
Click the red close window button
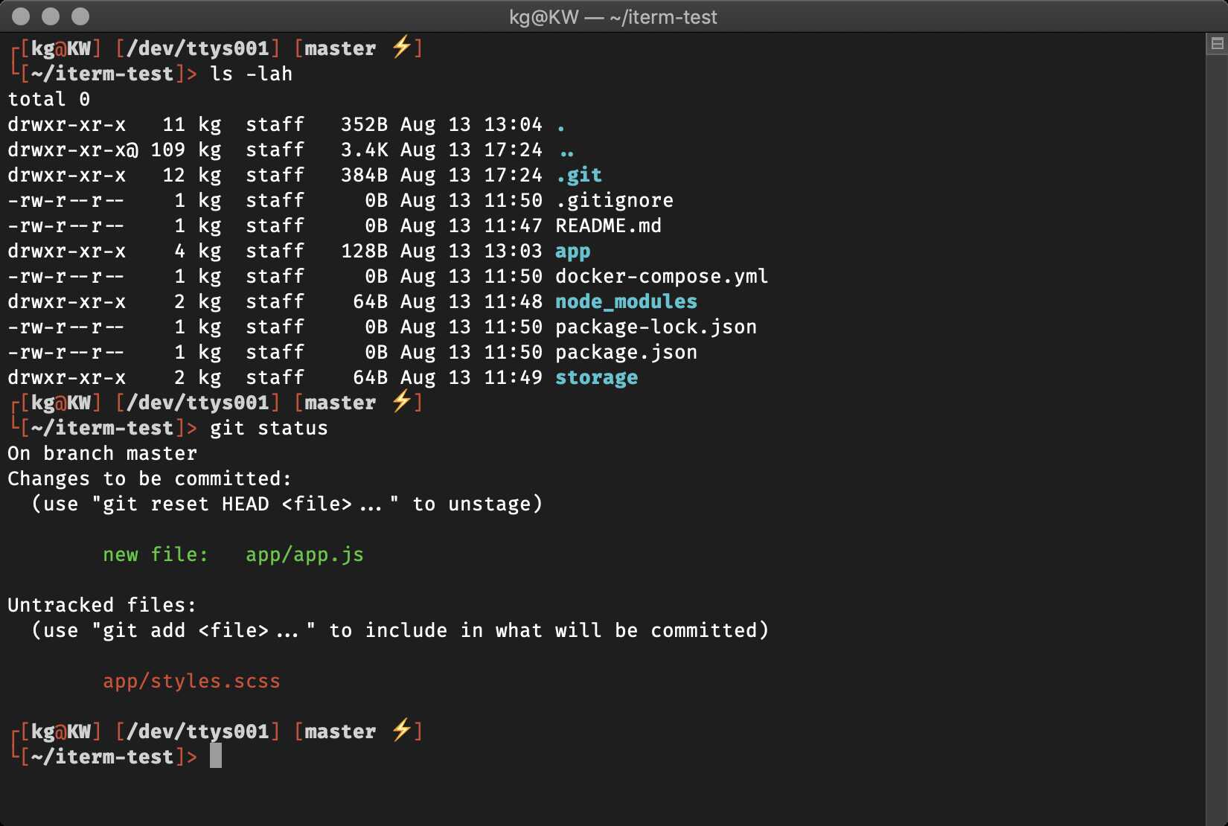click(21, 16)
